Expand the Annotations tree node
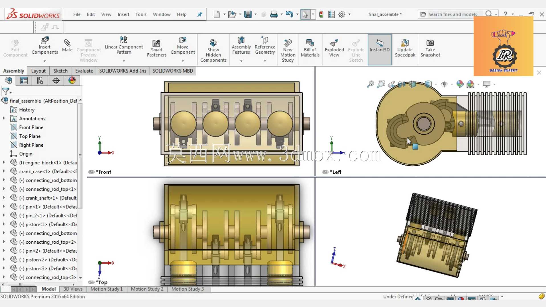The image size is (546, 307). click(x=4, y=118)
